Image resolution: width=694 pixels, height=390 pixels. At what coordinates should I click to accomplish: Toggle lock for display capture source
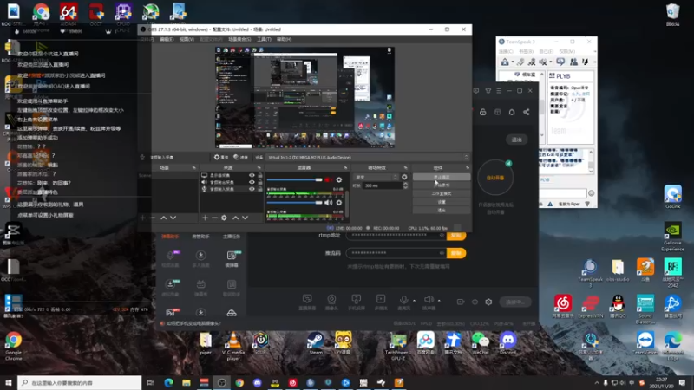pyautogui.click(x=260, y=176)
